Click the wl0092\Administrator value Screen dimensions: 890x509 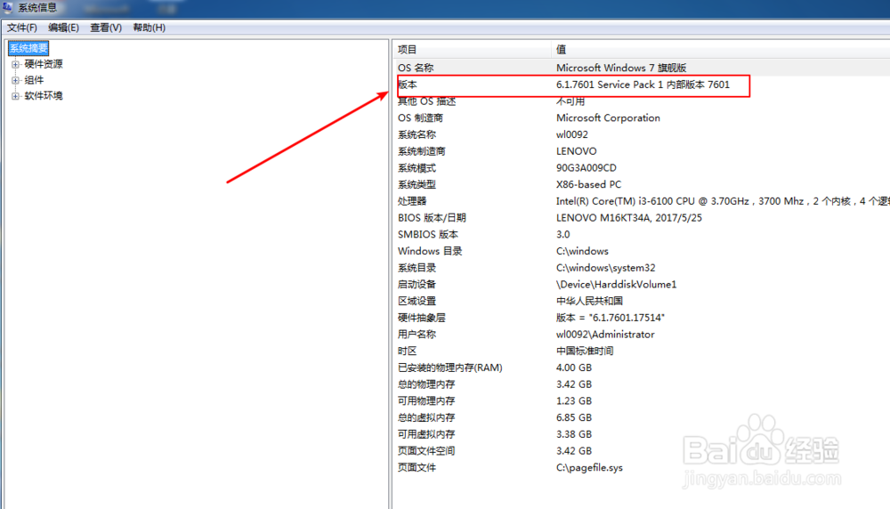605,335
